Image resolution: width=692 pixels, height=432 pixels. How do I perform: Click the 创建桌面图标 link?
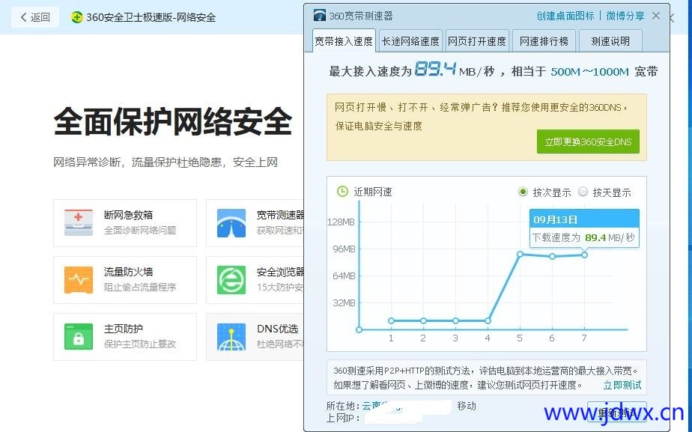coord(565,16)
